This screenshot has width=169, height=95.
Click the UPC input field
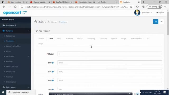point(110,72)
